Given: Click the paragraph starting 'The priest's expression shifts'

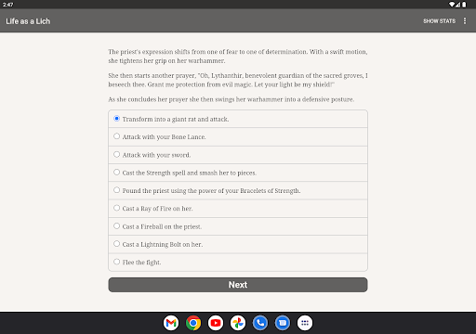Looking at the screenshot, I should coord(238,56).
